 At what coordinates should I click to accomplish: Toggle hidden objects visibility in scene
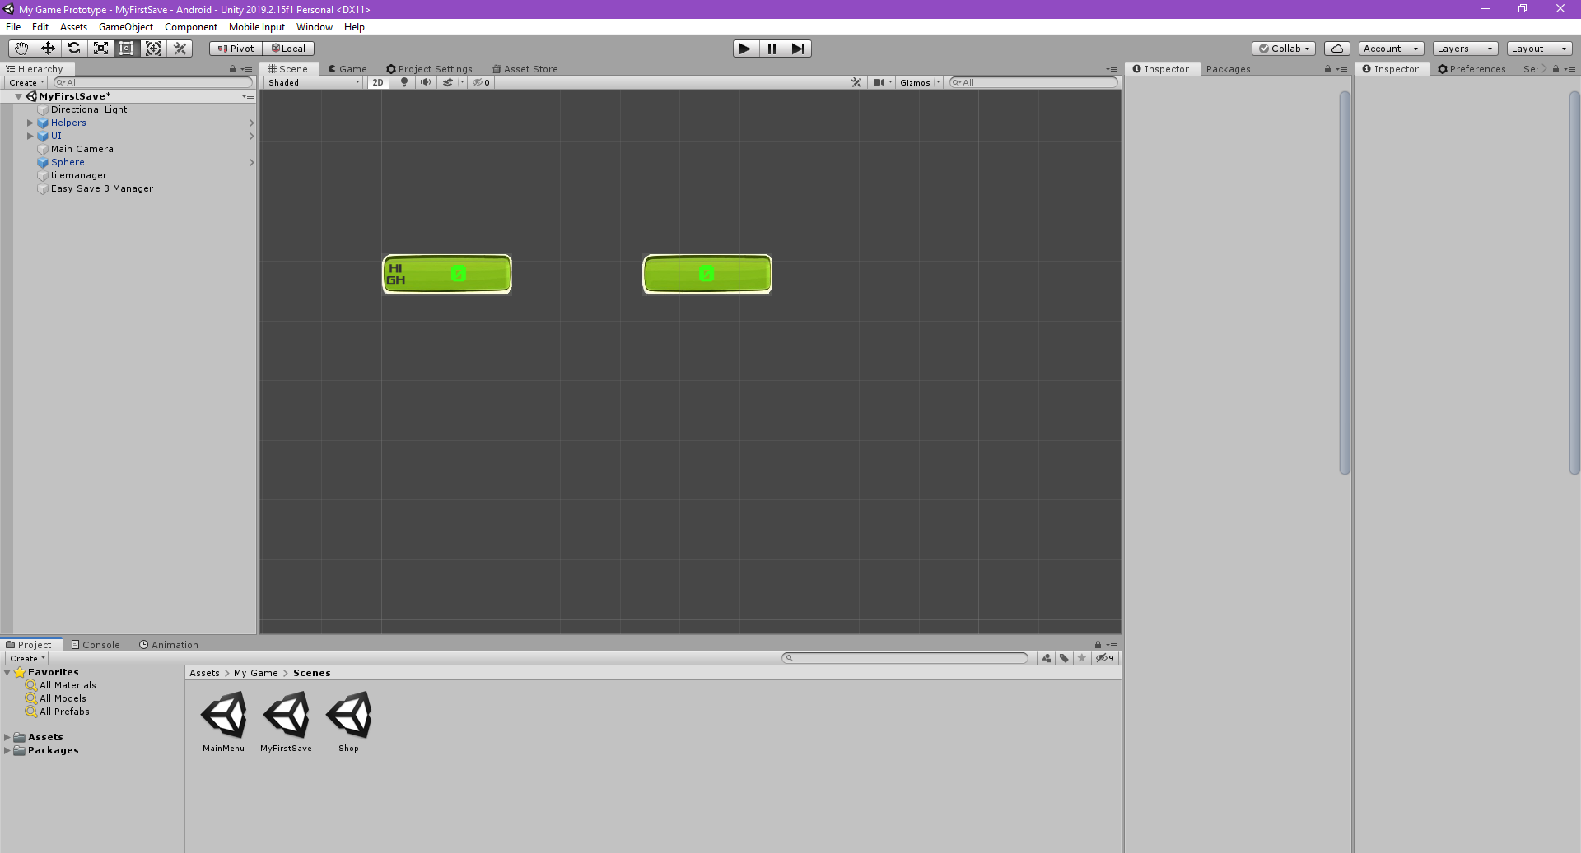(481, 82)
